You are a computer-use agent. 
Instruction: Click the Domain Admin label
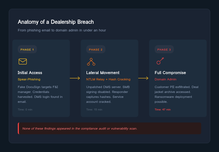point(166,79)
